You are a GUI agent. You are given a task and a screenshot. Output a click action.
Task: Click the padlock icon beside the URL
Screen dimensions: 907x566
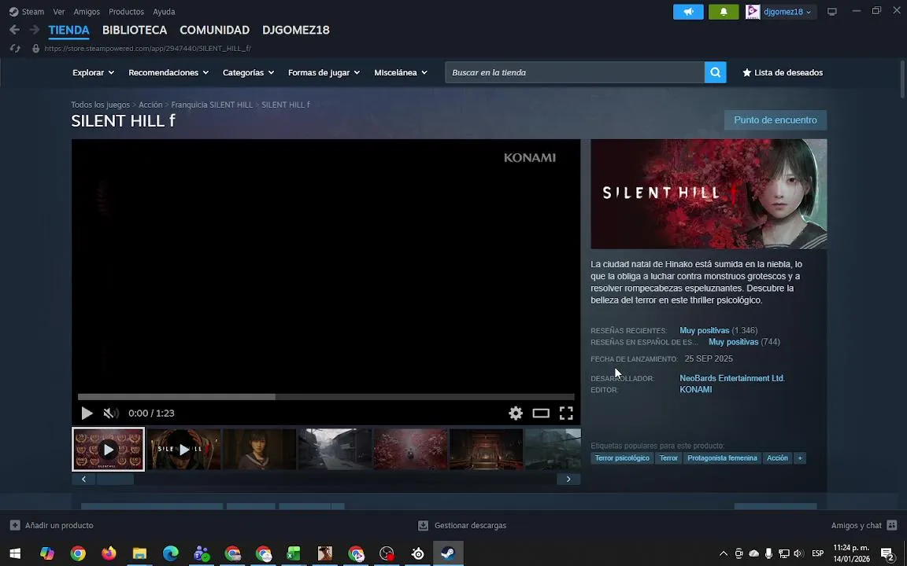[x=36, y=49]
